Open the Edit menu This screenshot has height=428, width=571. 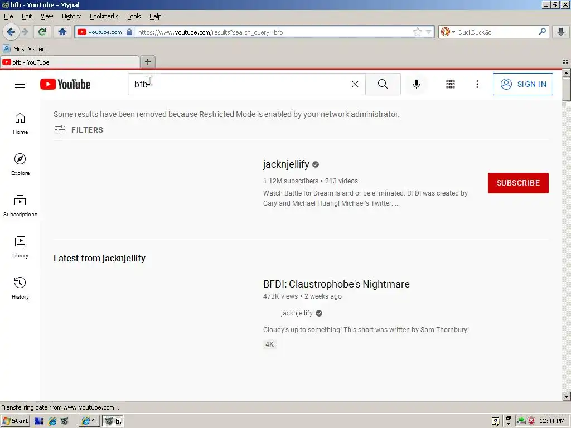tap(27, 16)
